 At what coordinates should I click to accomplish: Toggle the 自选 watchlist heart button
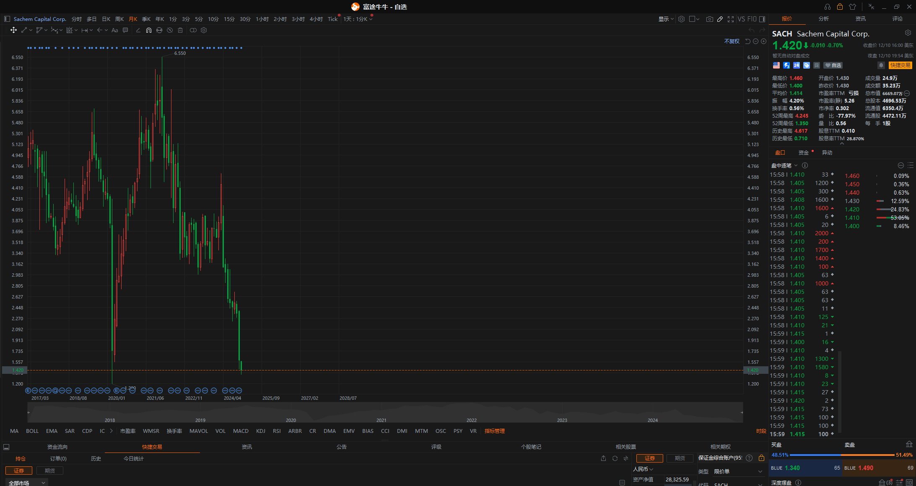tap(833, 65)
